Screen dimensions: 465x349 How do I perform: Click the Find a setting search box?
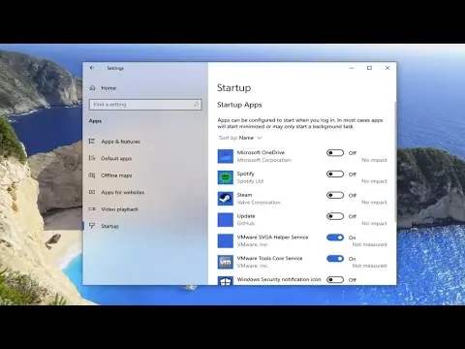pyautogui.click(x=145, y=105)
